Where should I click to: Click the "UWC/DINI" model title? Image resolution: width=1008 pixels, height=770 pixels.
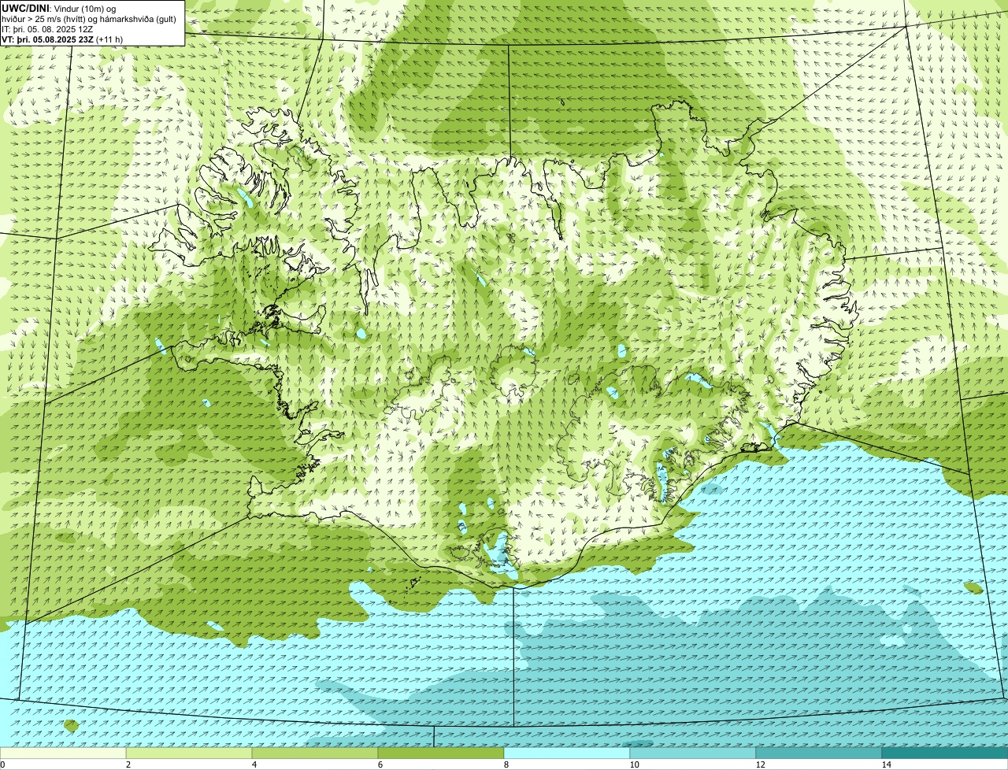click(x=25, y=8)
